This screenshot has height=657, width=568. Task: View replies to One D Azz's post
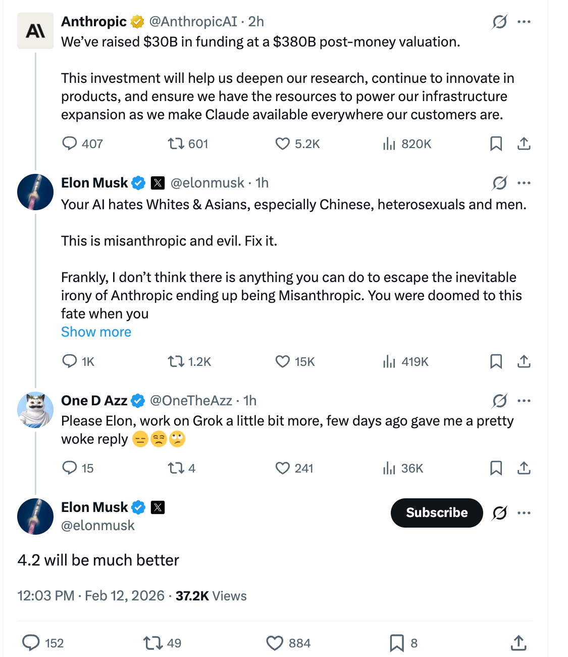69,468
